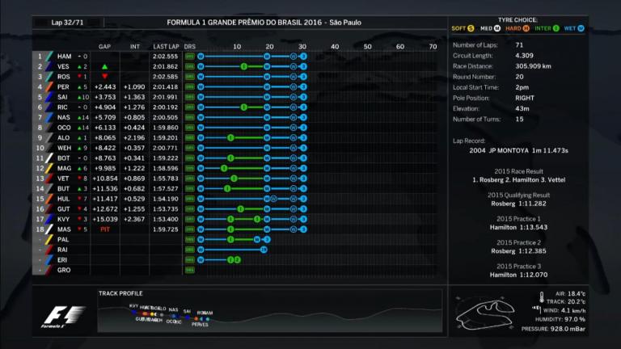
Task: Click the red PIT indicator for MAS
Action: 104,229
